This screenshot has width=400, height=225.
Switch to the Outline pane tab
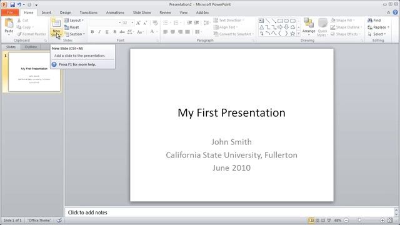[31, 47]
